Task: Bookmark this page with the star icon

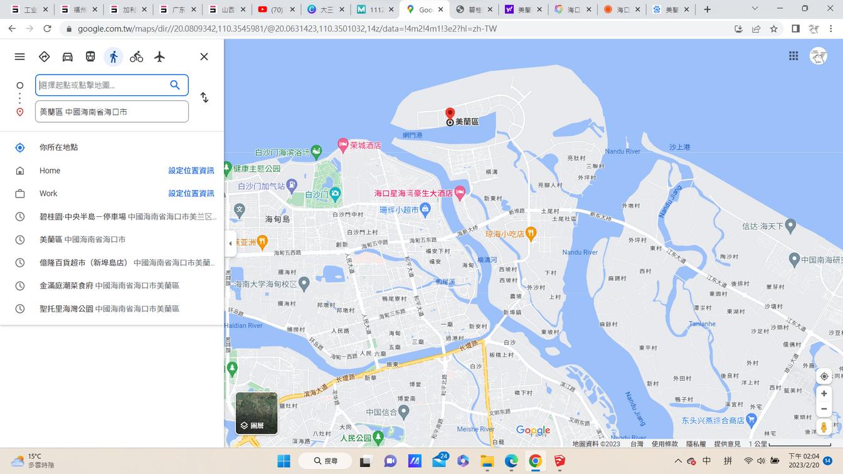Action: (774, 29)
